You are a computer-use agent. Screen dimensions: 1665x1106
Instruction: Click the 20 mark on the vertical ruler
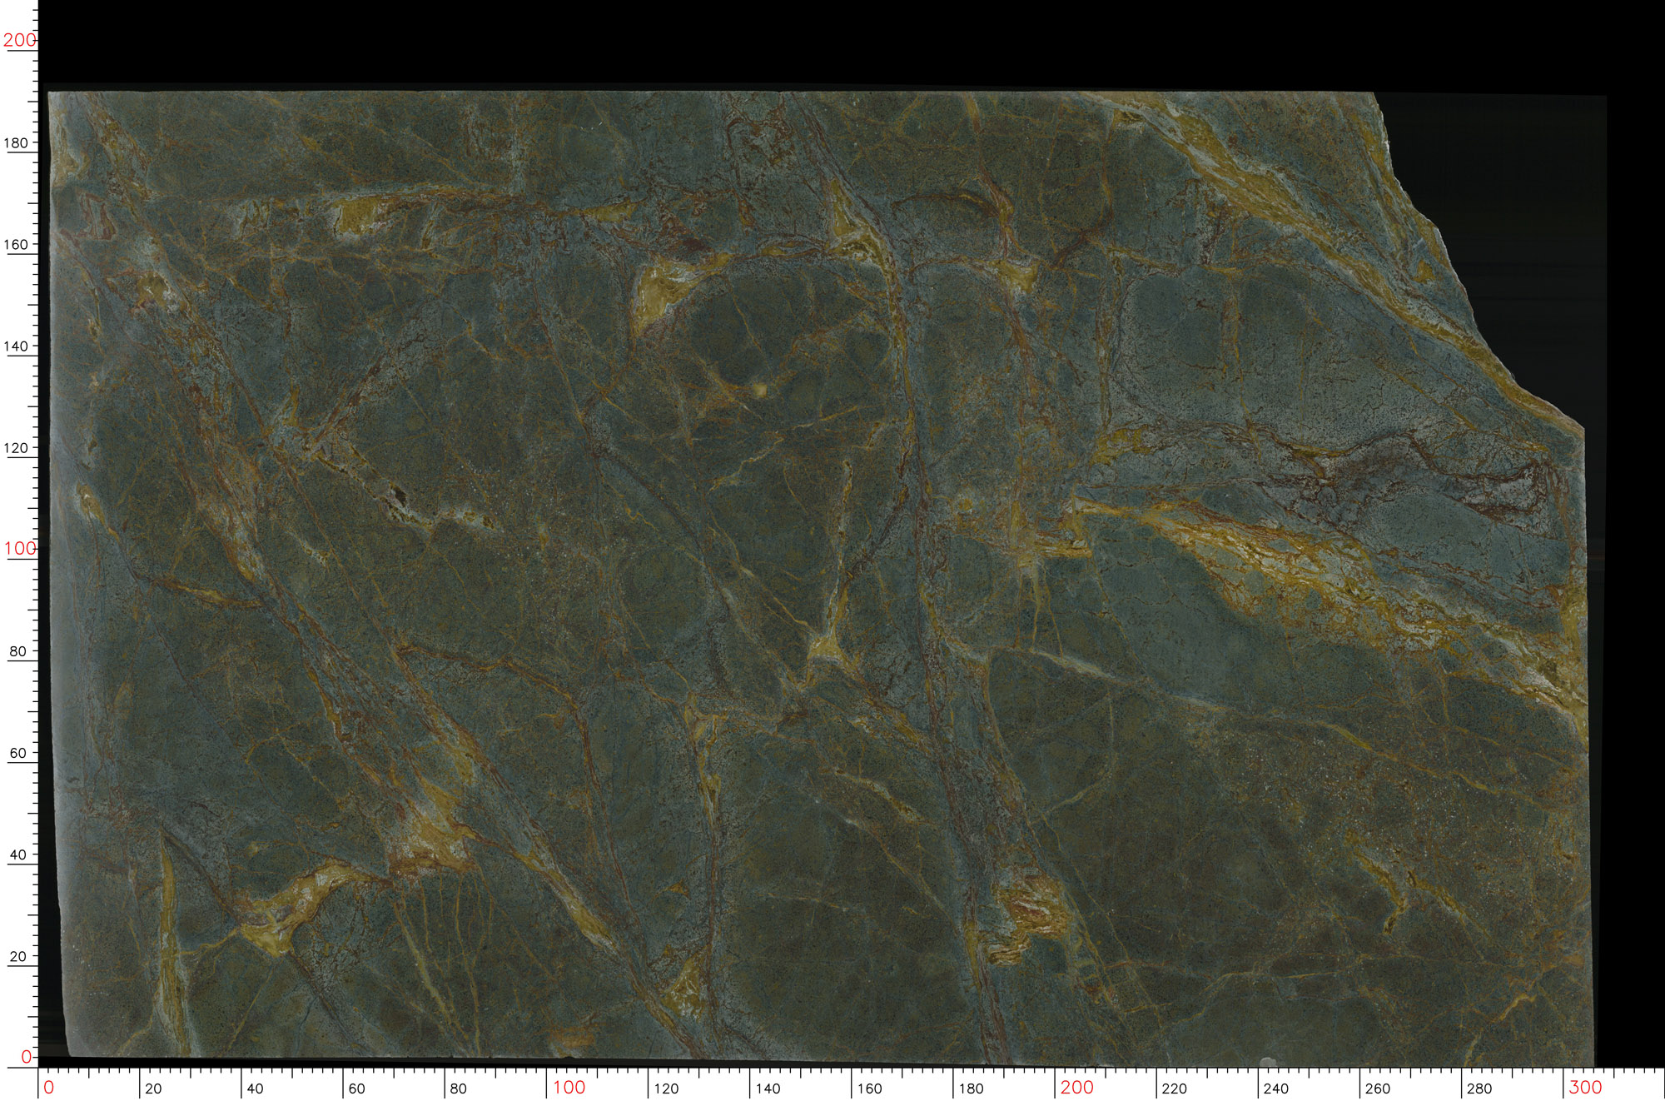[18, 956]
